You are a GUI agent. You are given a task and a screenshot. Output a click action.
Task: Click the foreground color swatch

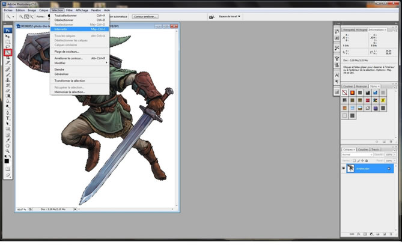(7, 161)
